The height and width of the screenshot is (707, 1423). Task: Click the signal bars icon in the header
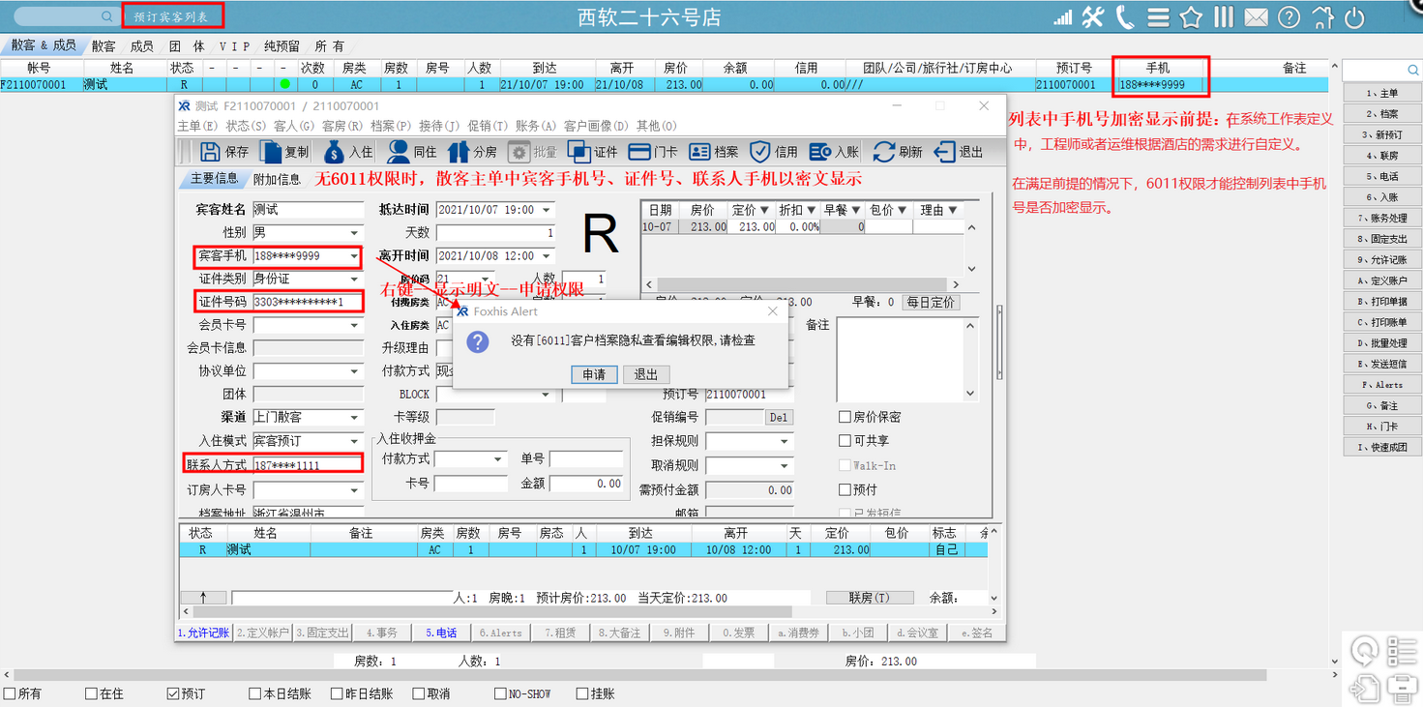pos(1062,17)
